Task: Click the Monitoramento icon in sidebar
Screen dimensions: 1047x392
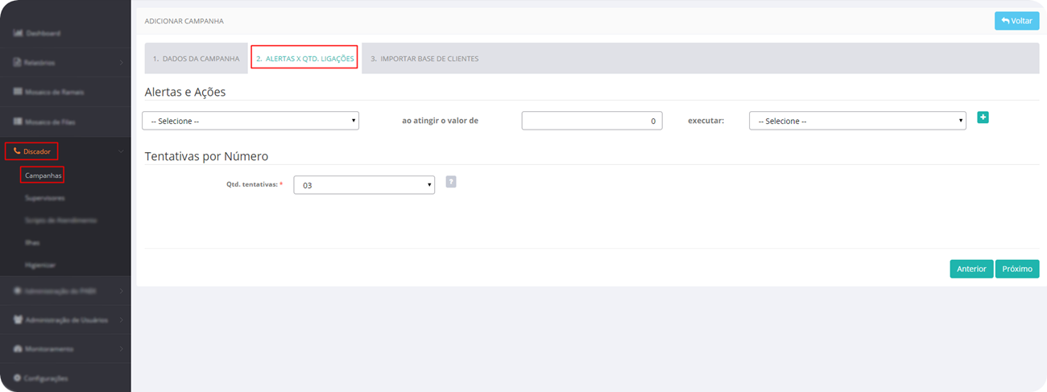Action: click(17, 349)
